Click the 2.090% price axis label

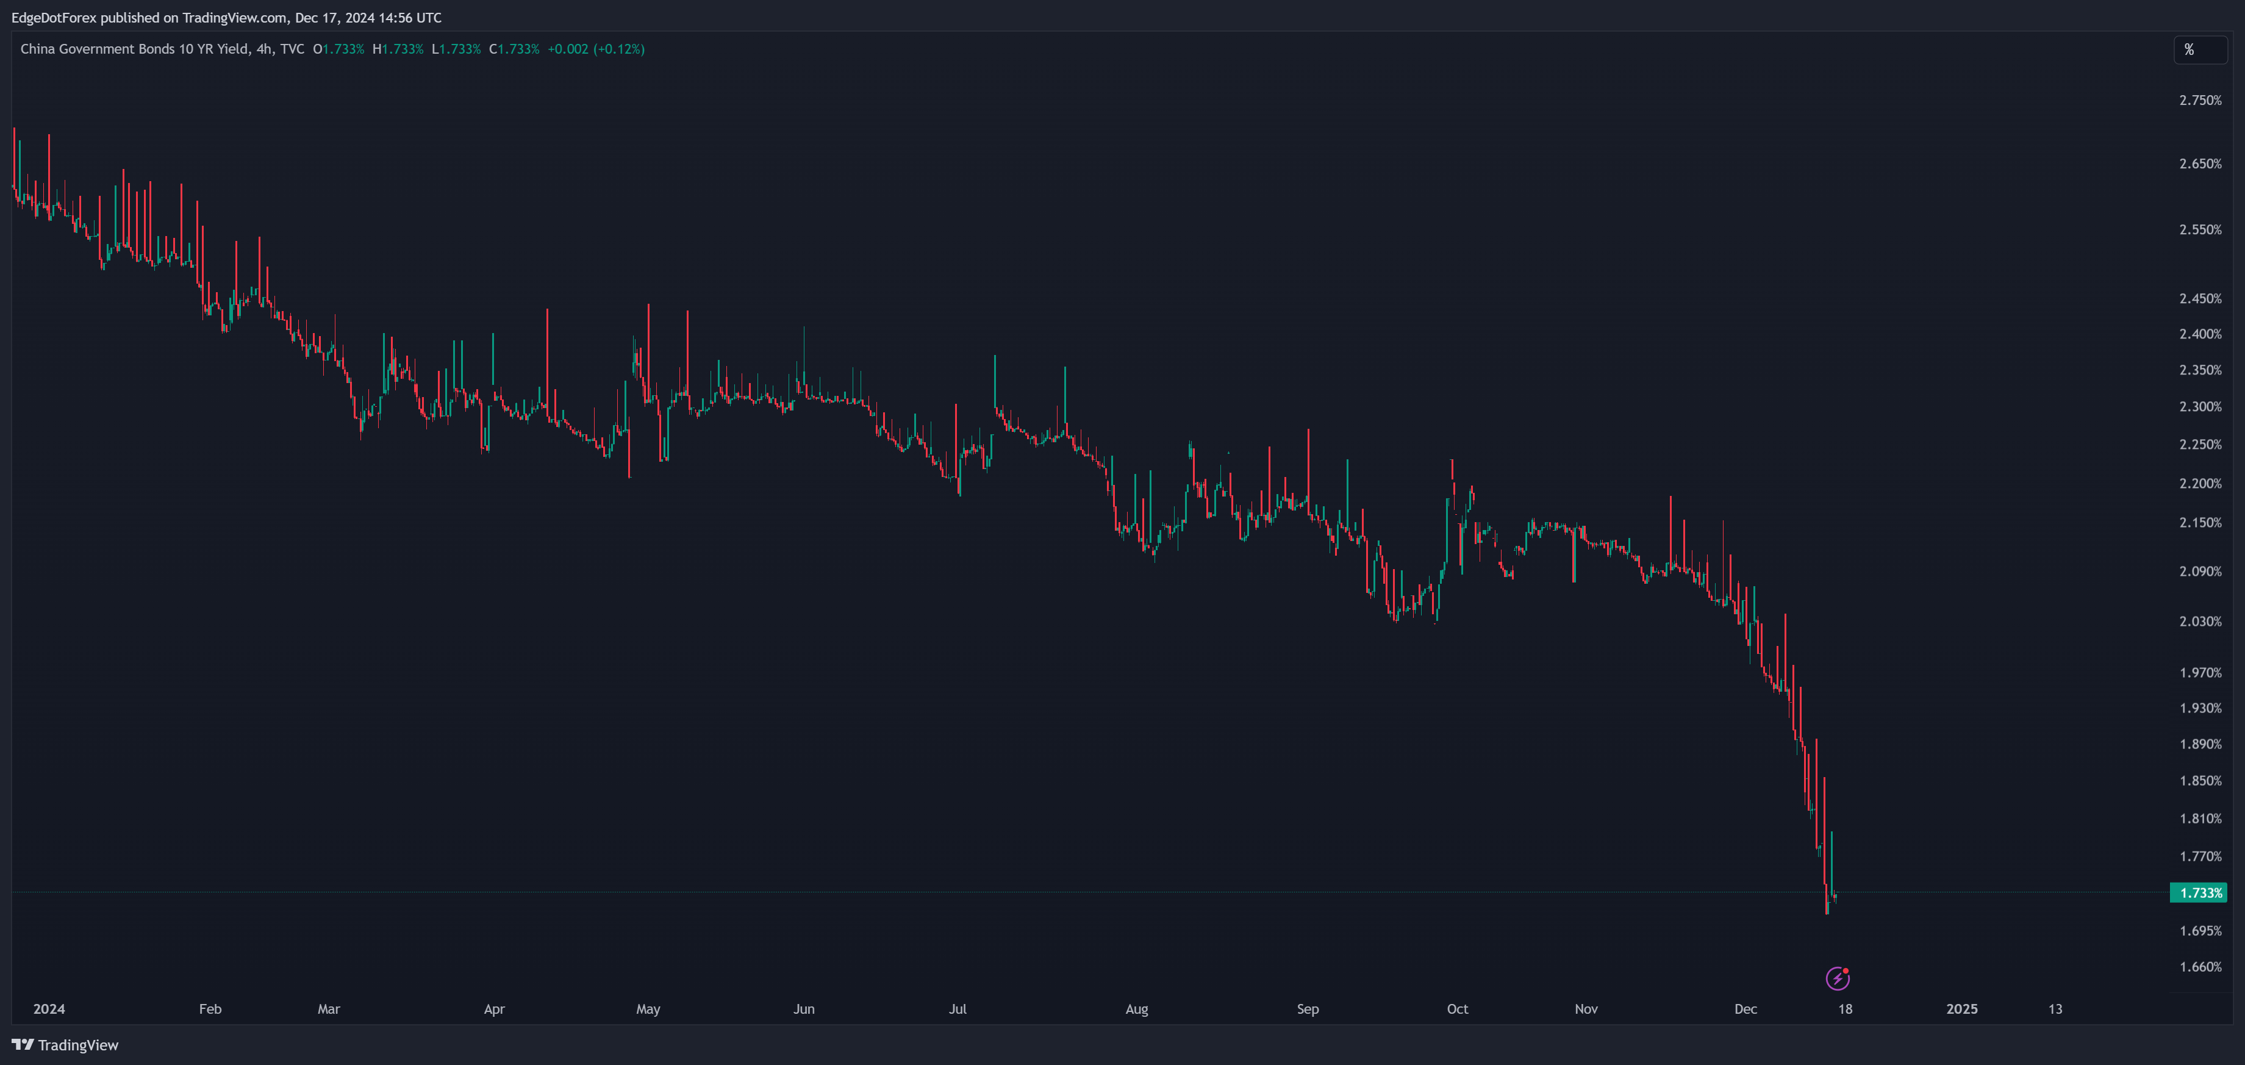(2200, 572)
